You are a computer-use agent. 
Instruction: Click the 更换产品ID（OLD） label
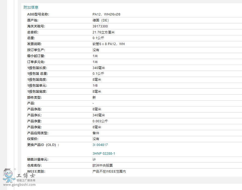43,145
